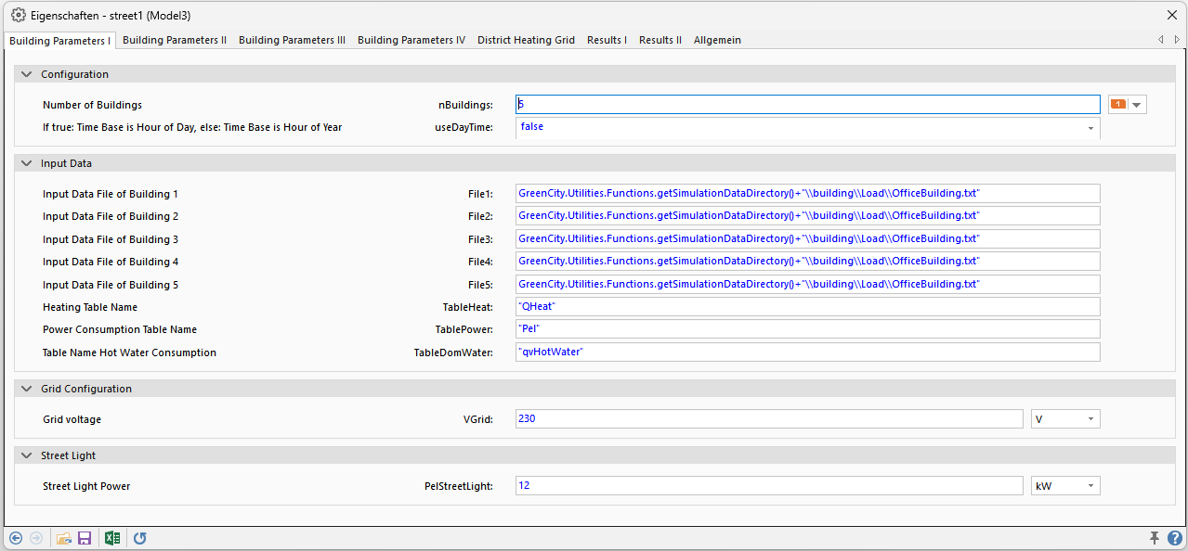The width and height of the screenshot is (1188, 551).
Task: Switch to Building Parameters IV tab
Action: tap(411, 40)
